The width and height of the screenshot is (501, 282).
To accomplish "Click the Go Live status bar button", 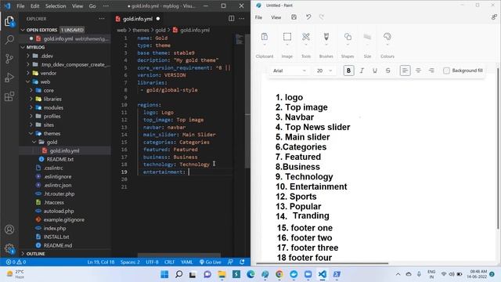I will (211, 262).
